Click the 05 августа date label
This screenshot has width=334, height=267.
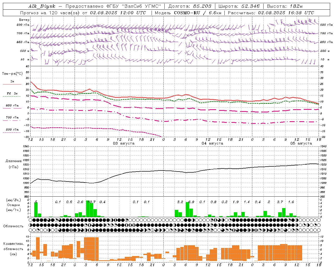coord(301,143)
